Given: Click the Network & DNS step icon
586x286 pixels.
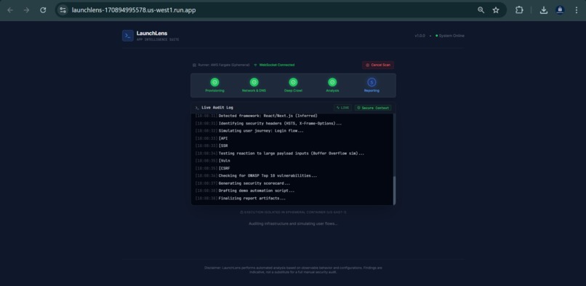Looking at the screenshot, I should pos(254,82).
